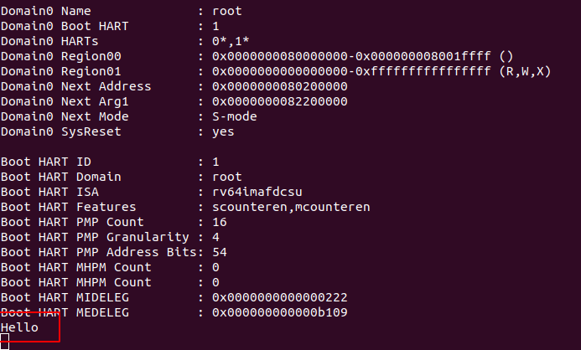The image size is (581, 350).
Task: Click the Domain0 SysReset value yes
Action: click(224, 131)
